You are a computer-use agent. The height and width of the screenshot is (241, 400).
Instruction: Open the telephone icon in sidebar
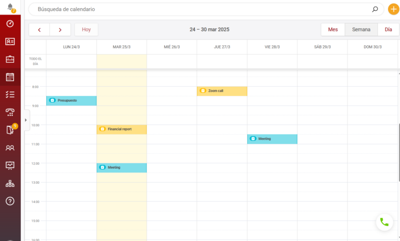pyautogui.click(x=10, y=112)
